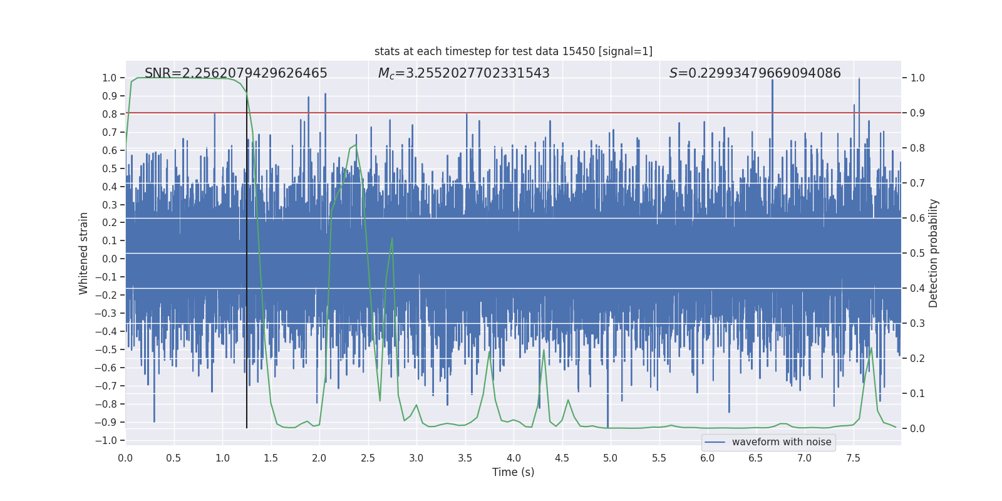Viewport: 1002px width, 501px height.
Task: Click the 0.9 tick on right axis
Action: click(917, 113)
